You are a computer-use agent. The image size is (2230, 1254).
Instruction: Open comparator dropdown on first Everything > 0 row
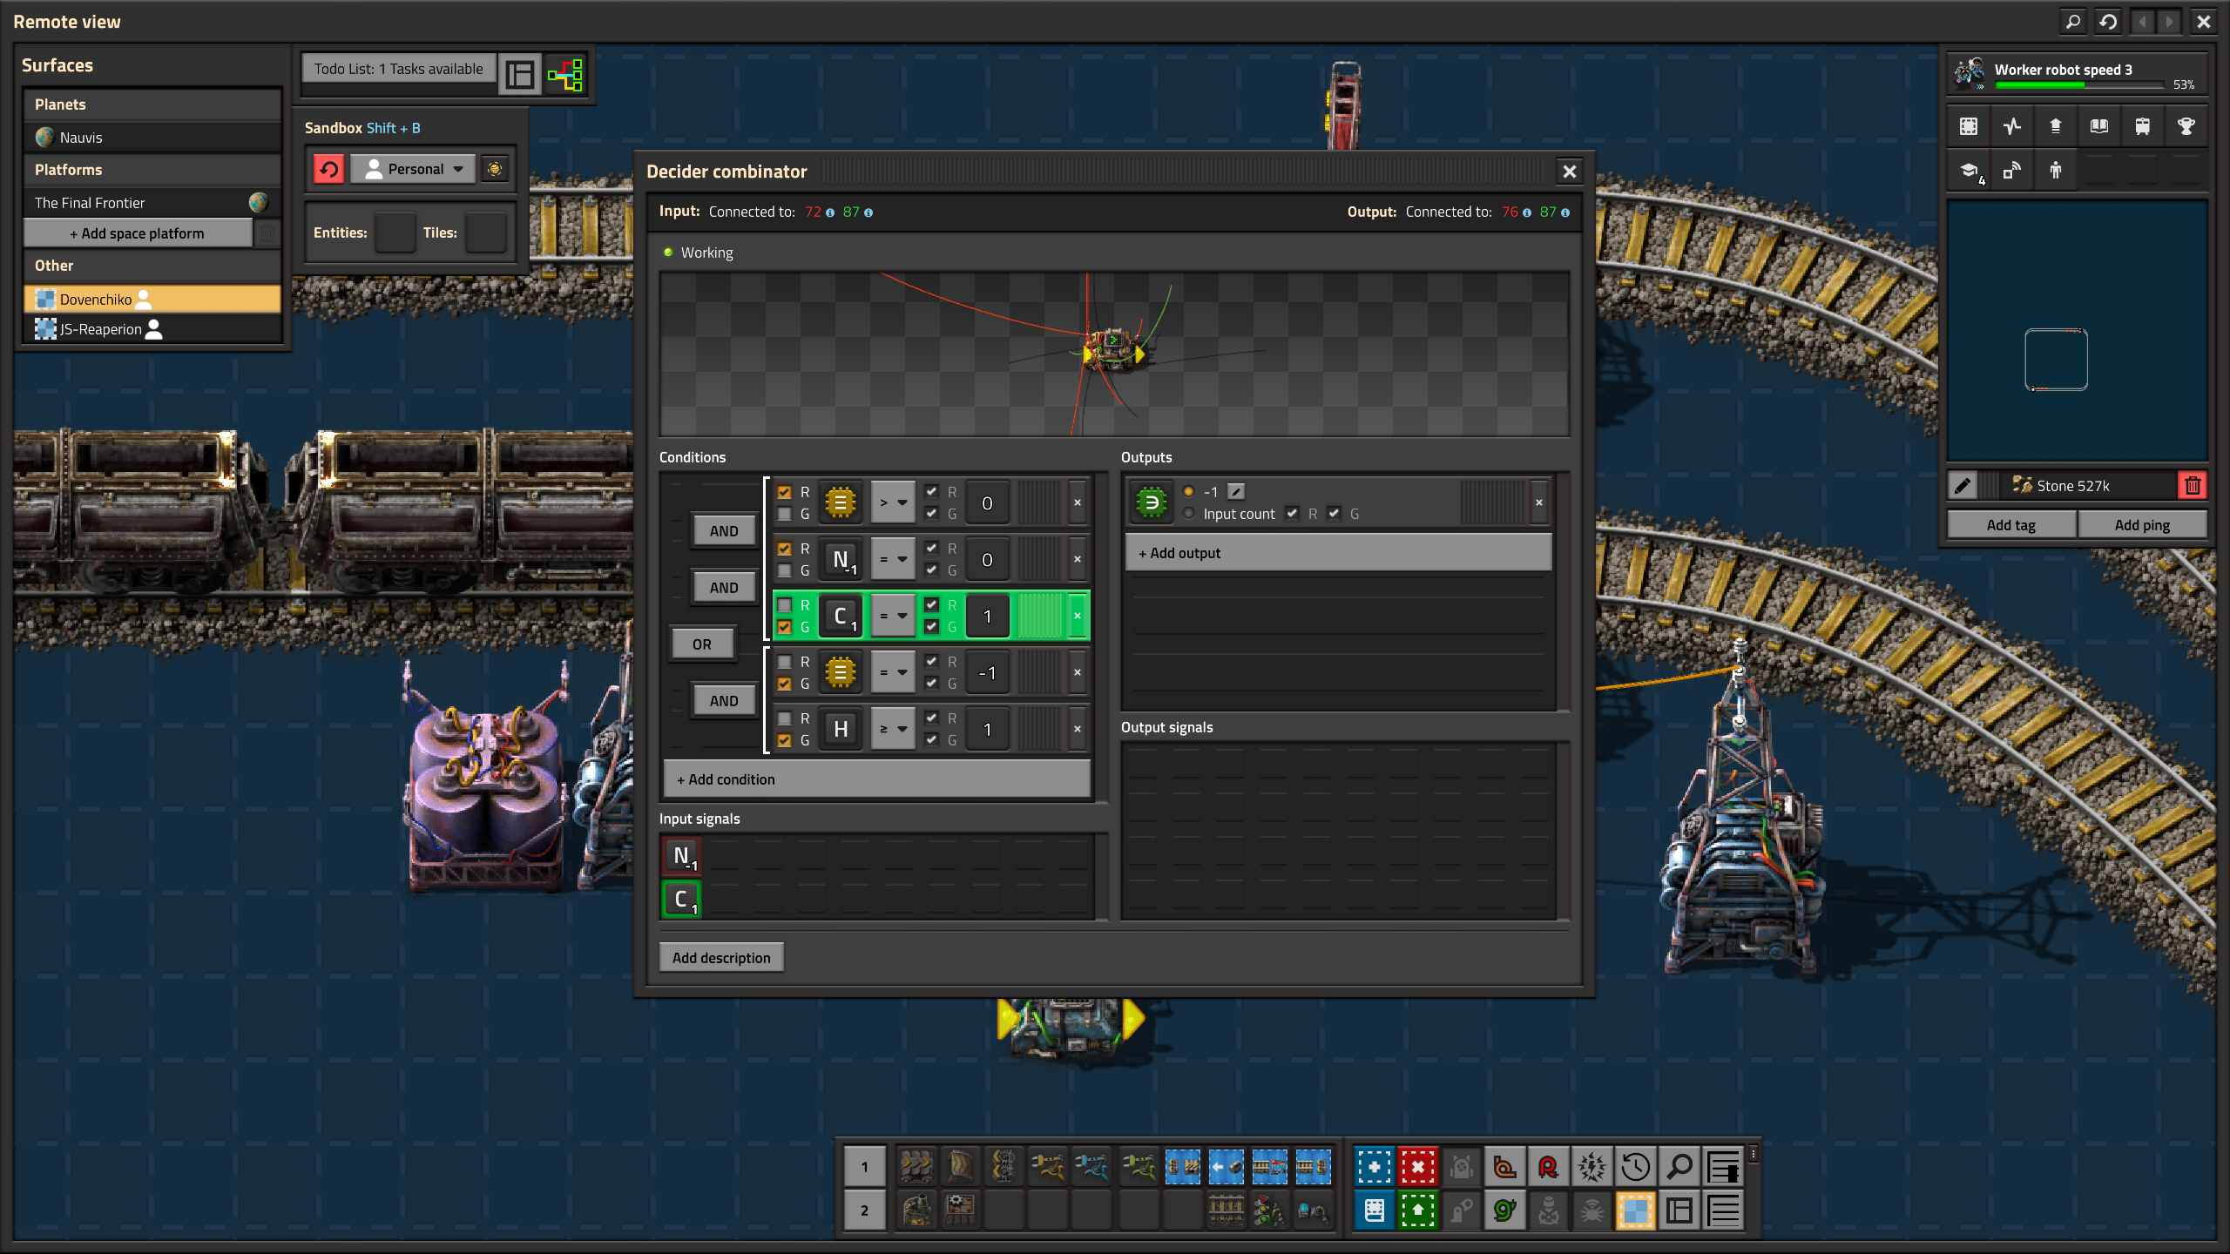coord(893,502)
